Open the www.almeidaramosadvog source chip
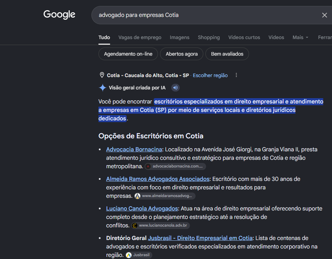Viewport: 332px width, 259px height. click(x=165, y=196)
